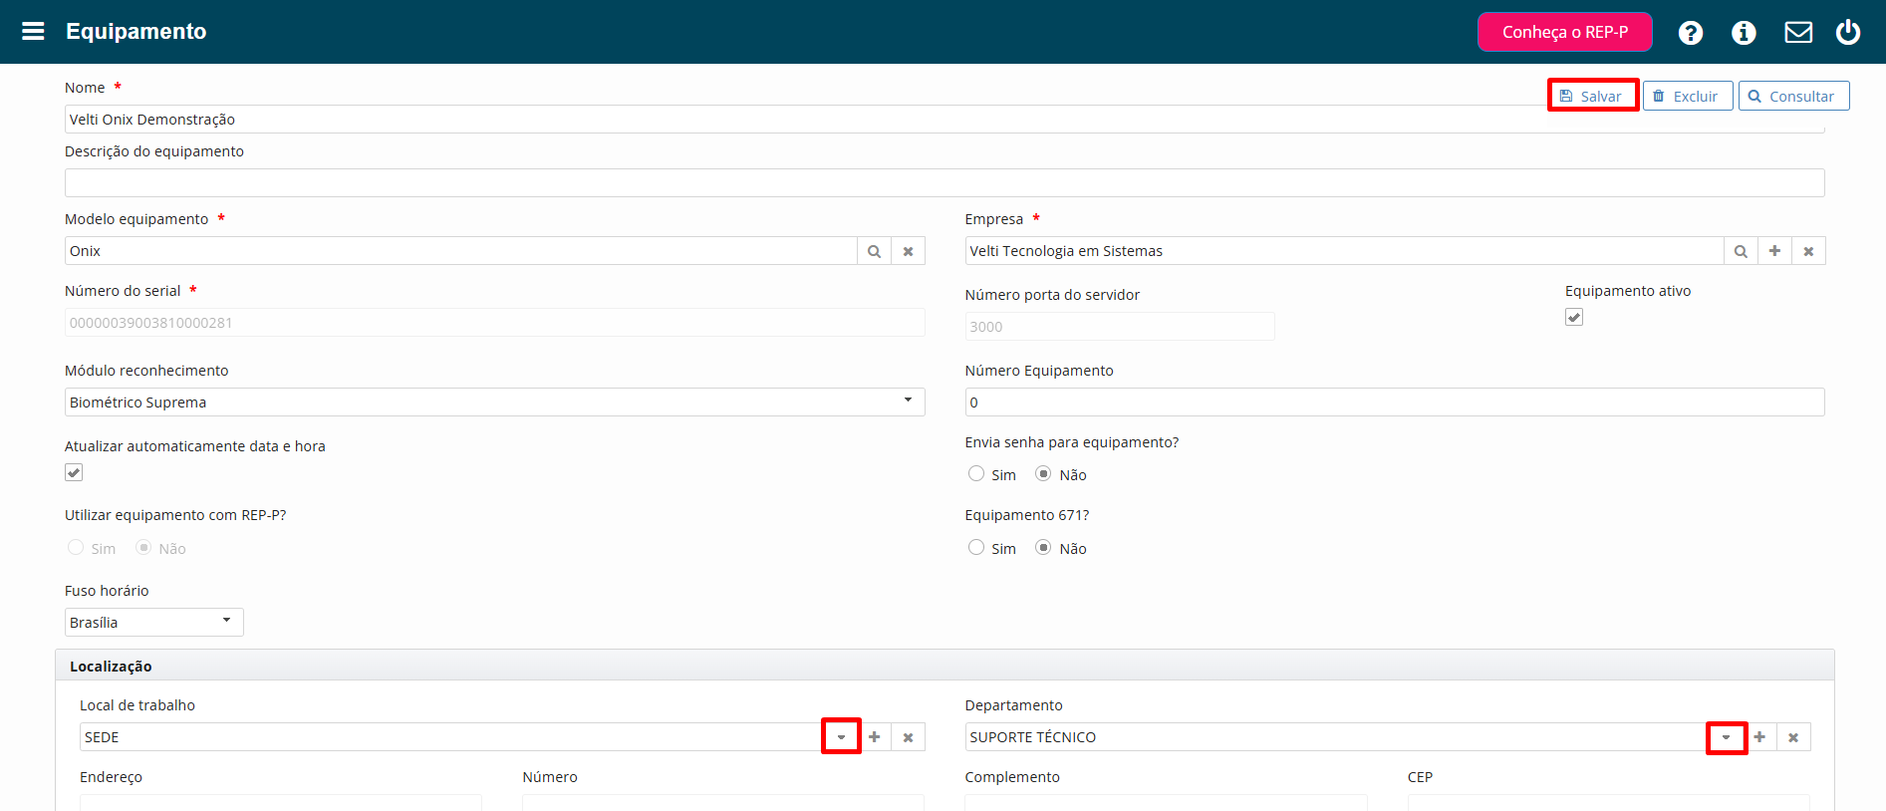Select Sim for Envia senha para equipamento
1886x811 pixels.
click(x=976, y=473)
